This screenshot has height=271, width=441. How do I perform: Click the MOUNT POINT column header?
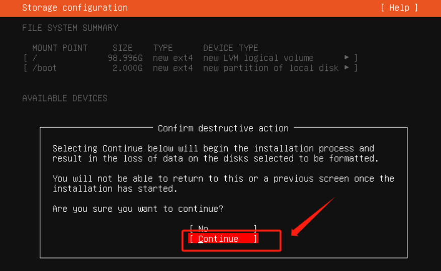click(60, 48)
